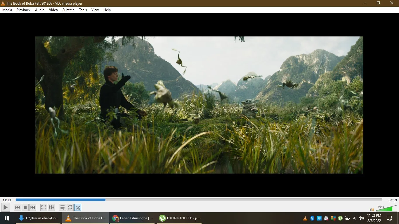Click the video frame in the player
The height and width of the screenshot is (224, 399).
[199, 105]
